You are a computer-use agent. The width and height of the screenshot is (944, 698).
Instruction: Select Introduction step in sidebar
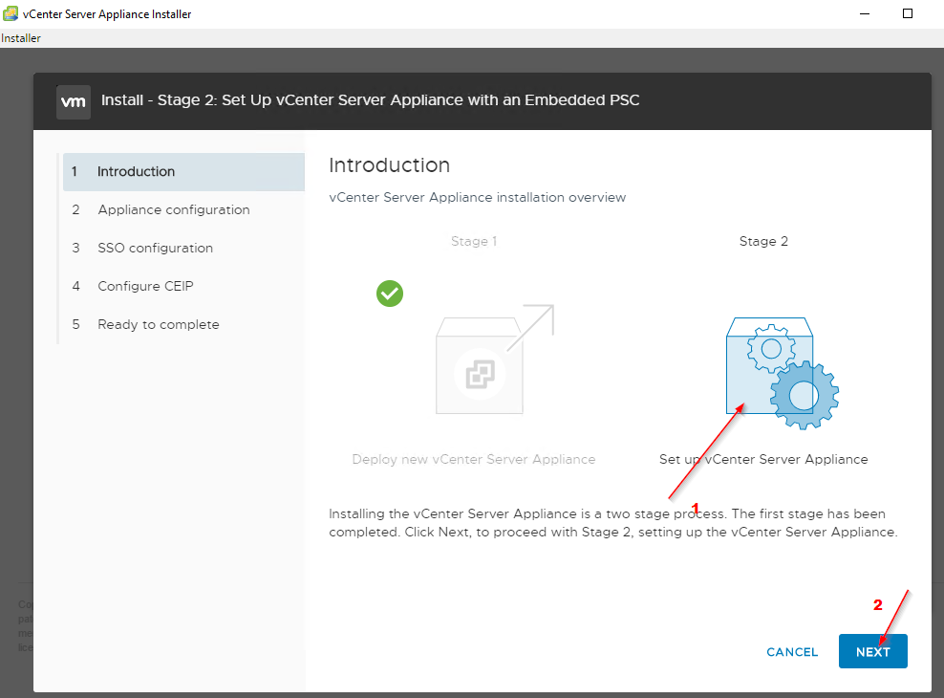click(x=183, y=172)
